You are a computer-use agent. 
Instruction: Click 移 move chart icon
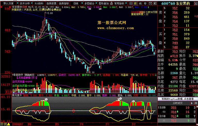click(x=145, y=3)
